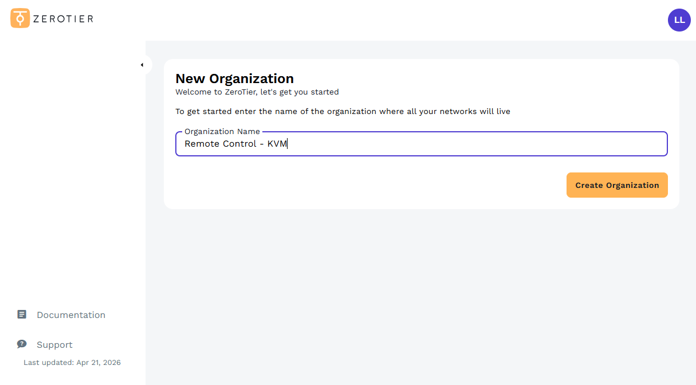Screen dimensions: 696x385
Task: Click the account initials badge
Action: coord(679,19)
